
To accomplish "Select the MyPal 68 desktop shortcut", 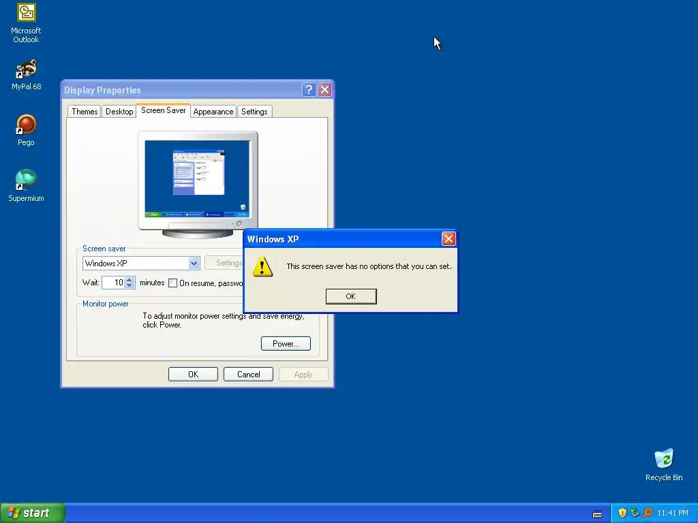I will [26, 74].
